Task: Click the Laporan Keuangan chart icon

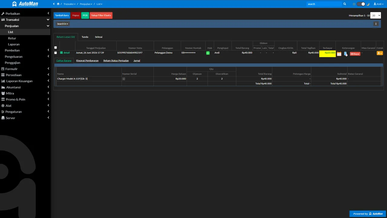Action: (3, 81)
